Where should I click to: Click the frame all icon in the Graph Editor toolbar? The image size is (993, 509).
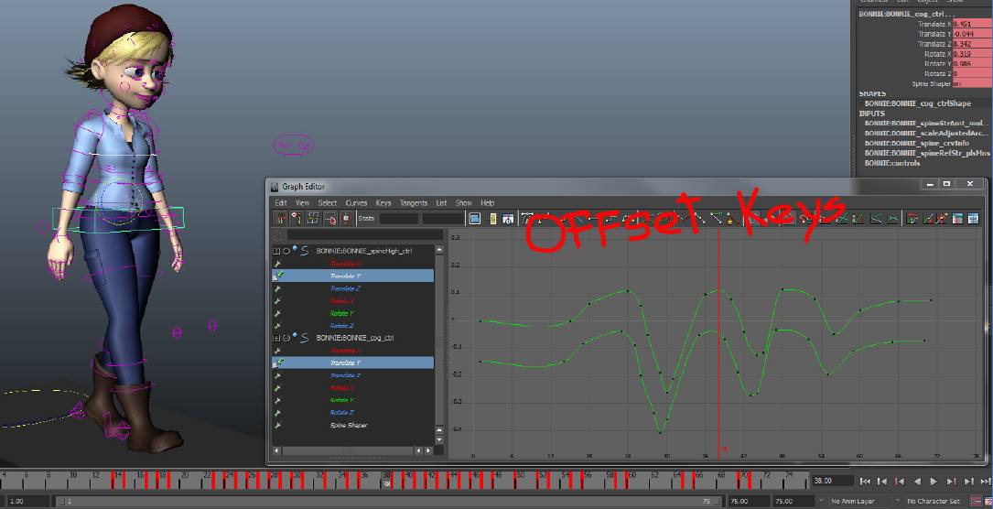coord(475,219)
